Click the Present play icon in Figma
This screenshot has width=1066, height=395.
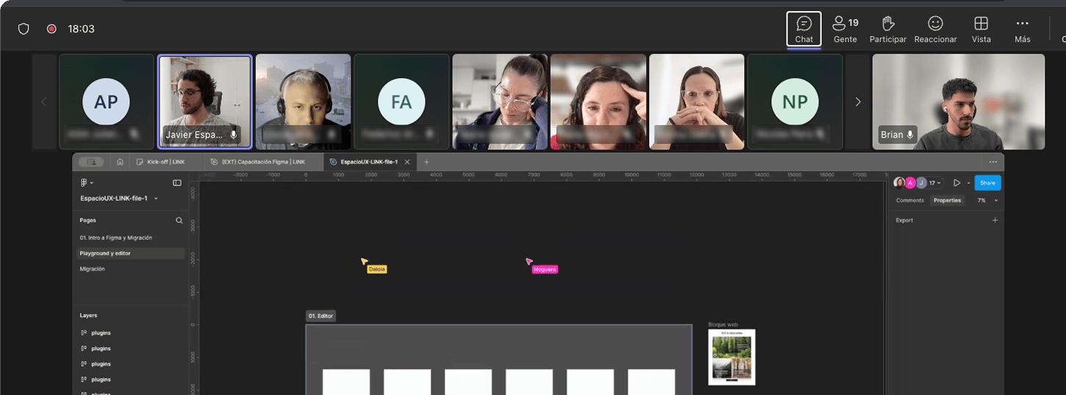(956, 182)
